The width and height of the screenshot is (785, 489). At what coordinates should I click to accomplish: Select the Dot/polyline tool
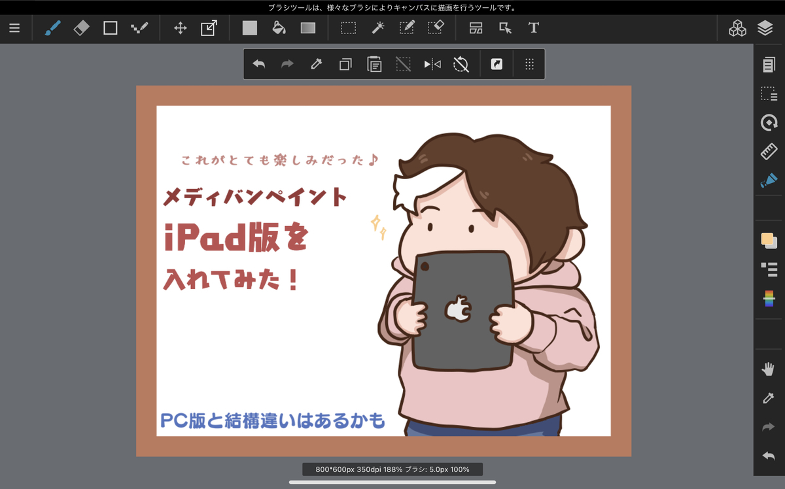point(139,28)
